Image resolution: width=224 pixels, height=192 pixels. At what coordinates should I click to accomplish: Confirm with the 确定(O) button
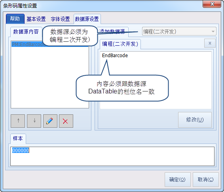point(178,180)
